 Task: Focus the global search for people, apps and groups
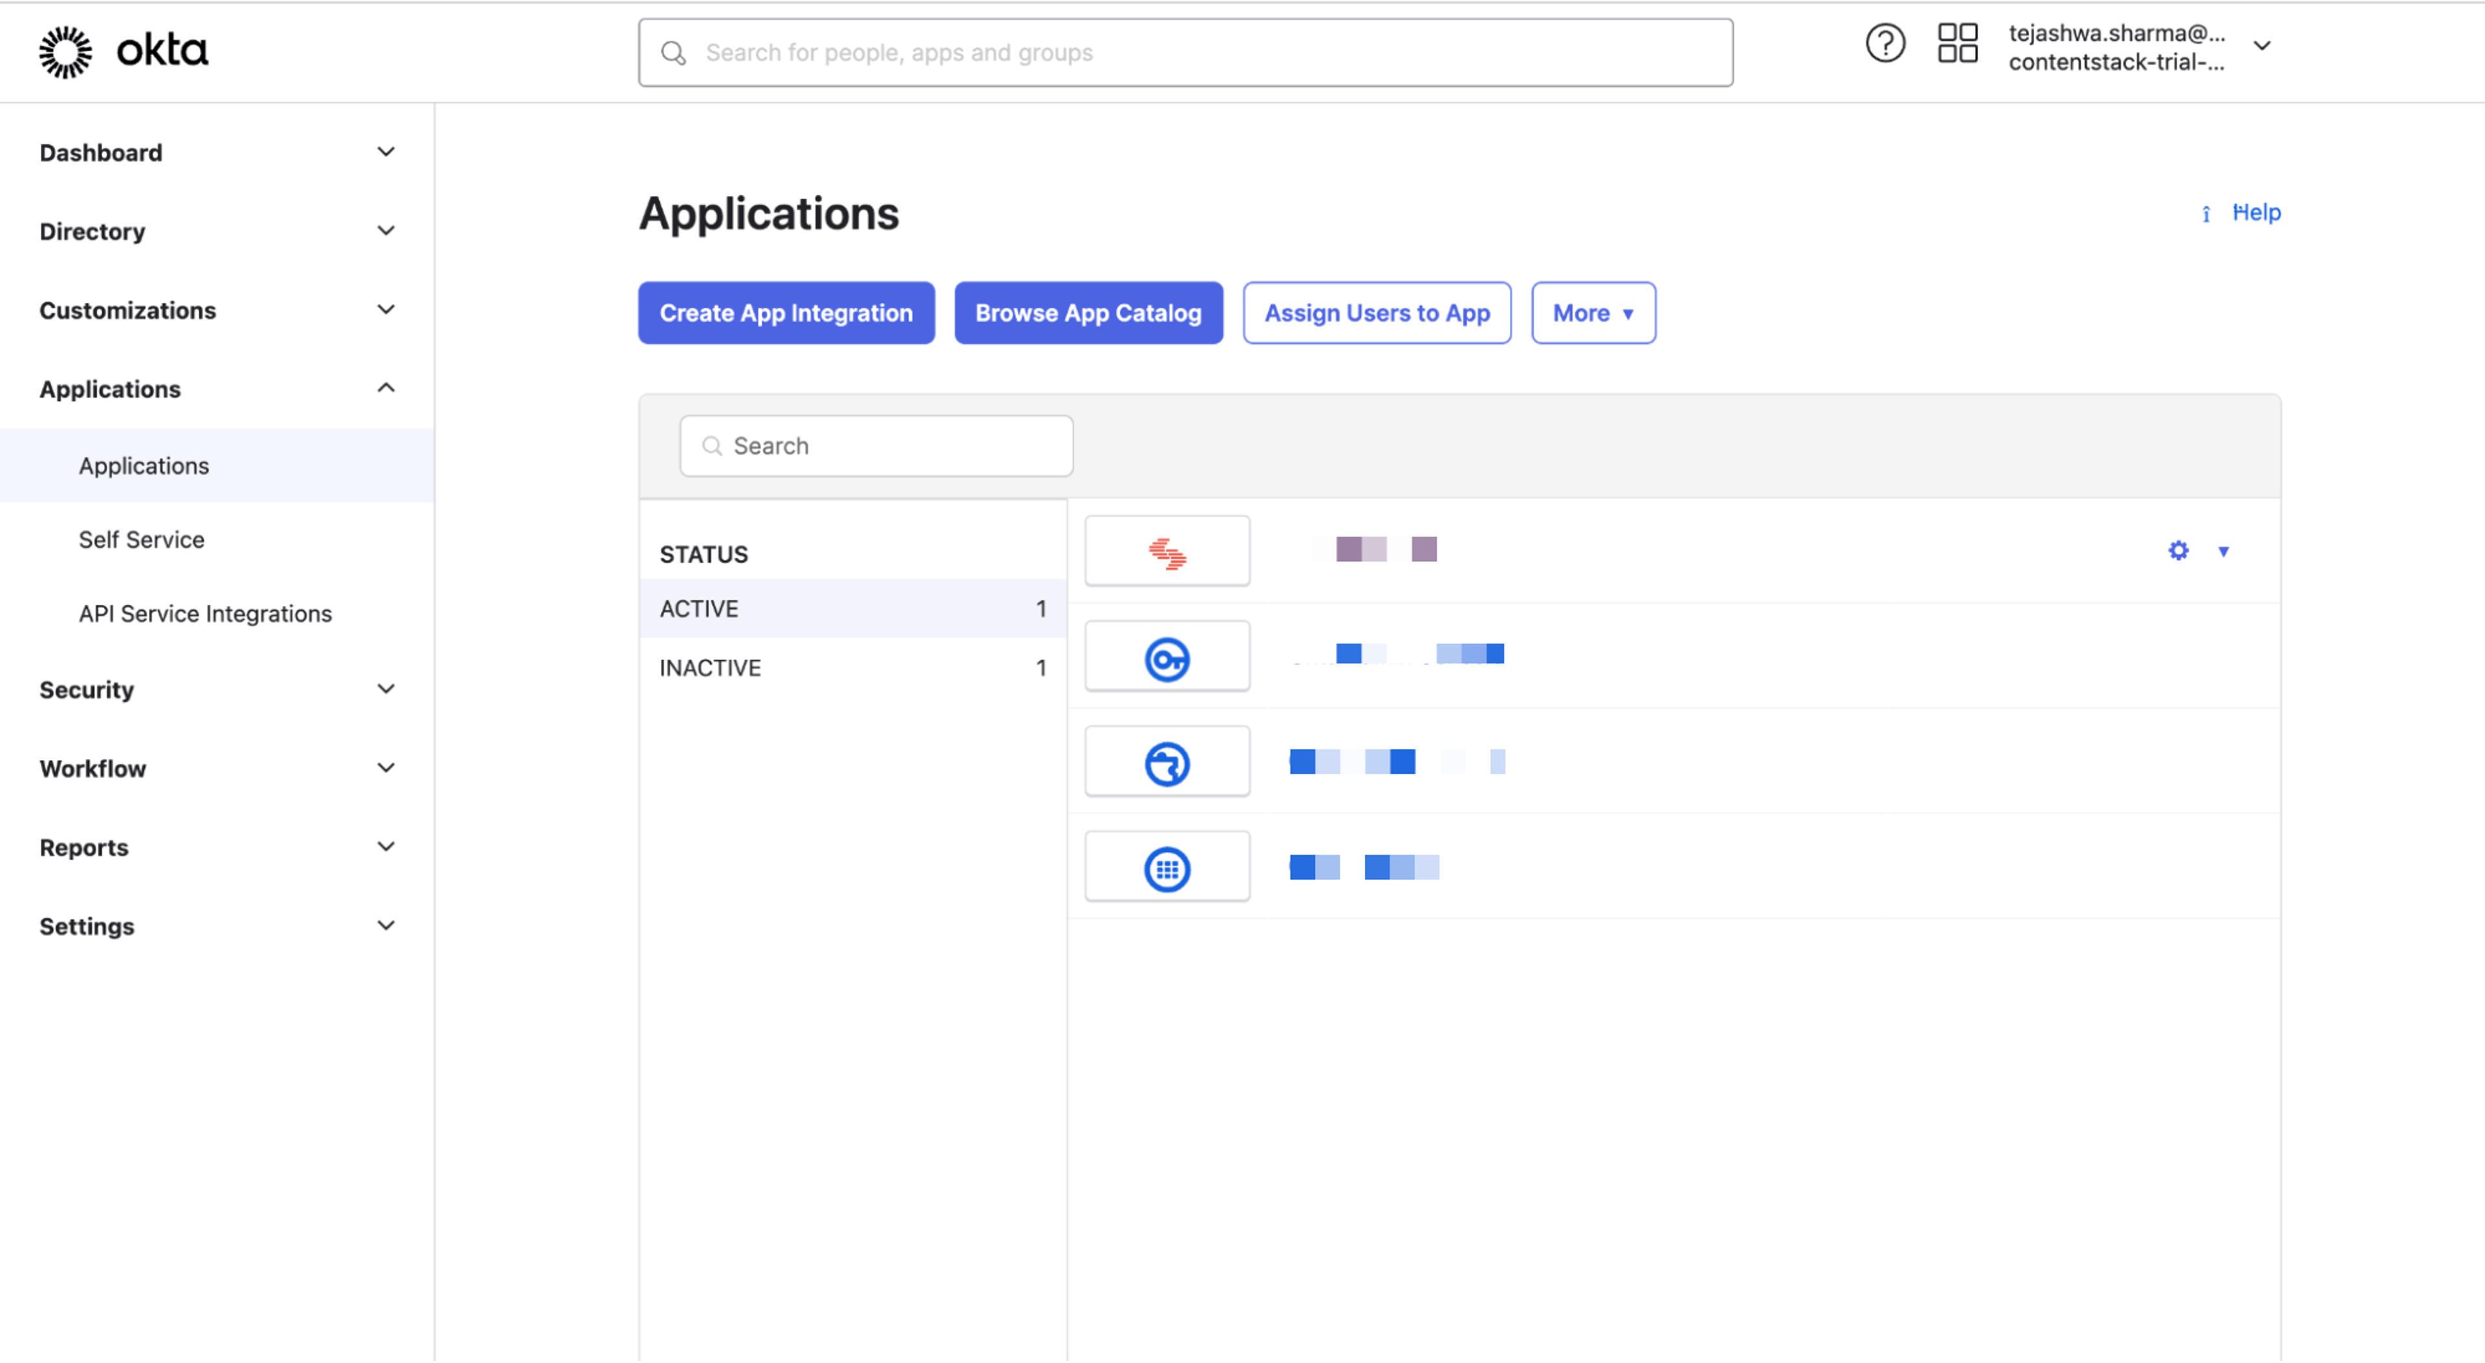pos(1185,53)
